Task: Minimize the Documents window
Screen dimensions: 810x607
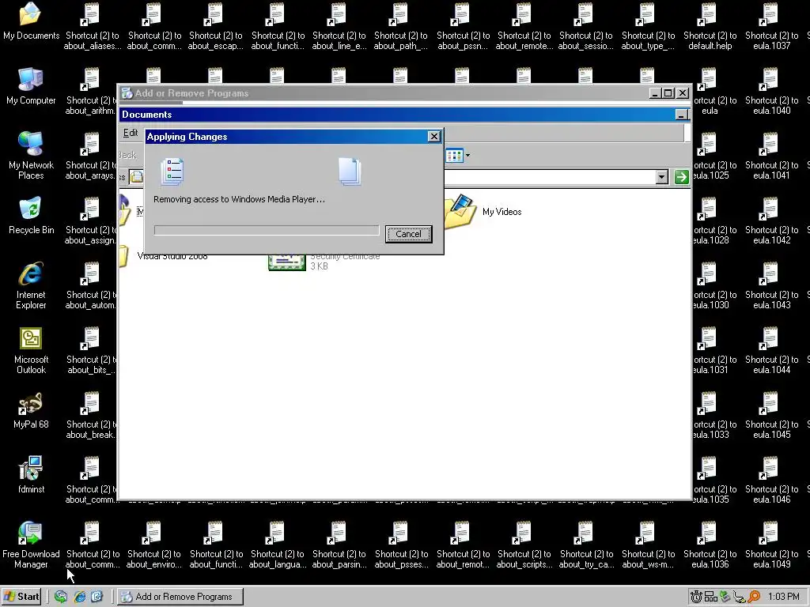Action: tap(682, 115)
